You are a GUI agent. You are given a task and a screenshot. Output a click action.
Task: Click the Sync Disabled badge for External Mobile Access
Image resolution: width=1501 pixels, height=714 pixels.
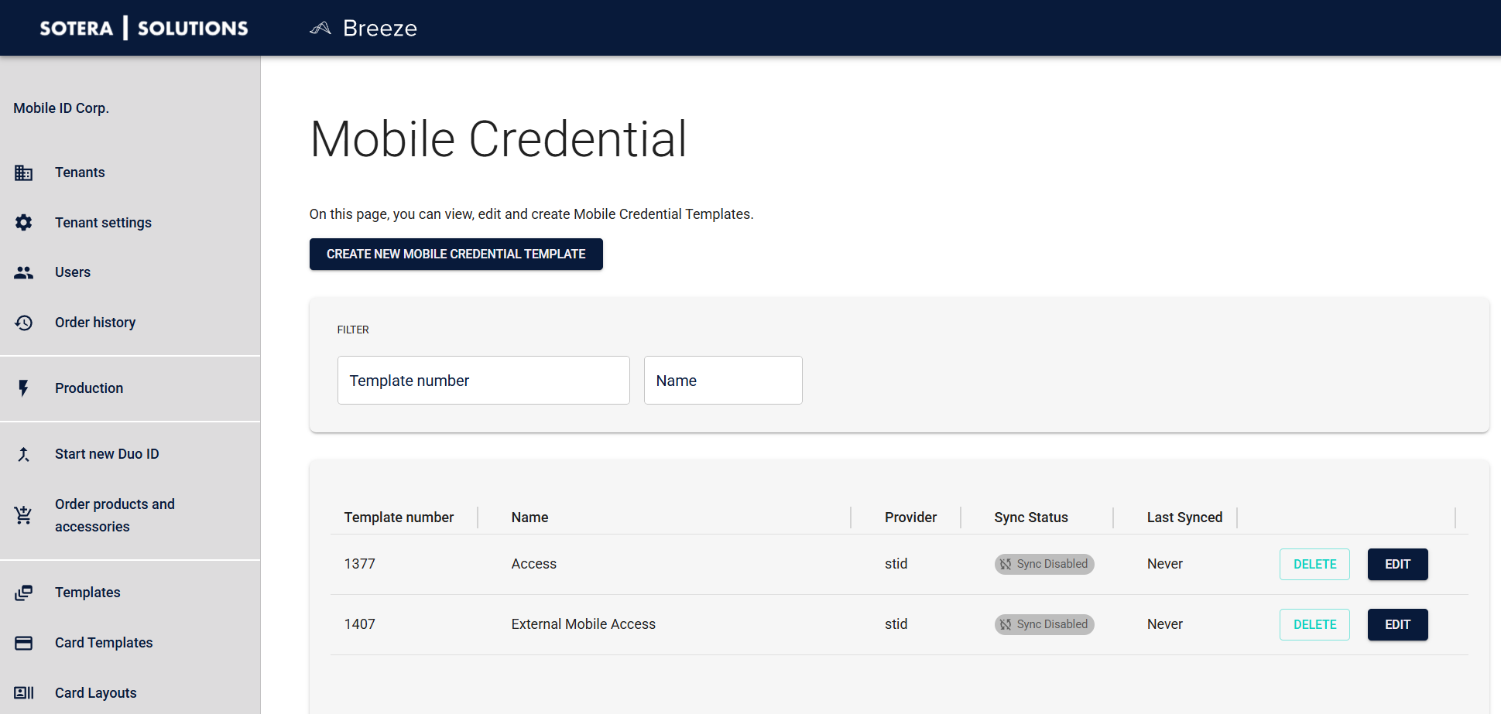coord(1044,624)
